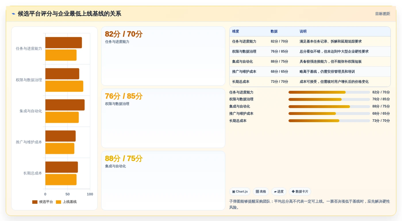Viewport: 402px width, 221px height.
Task: Click progress value 68分 / 65分 at bar end
Action: tap(381, 114)
